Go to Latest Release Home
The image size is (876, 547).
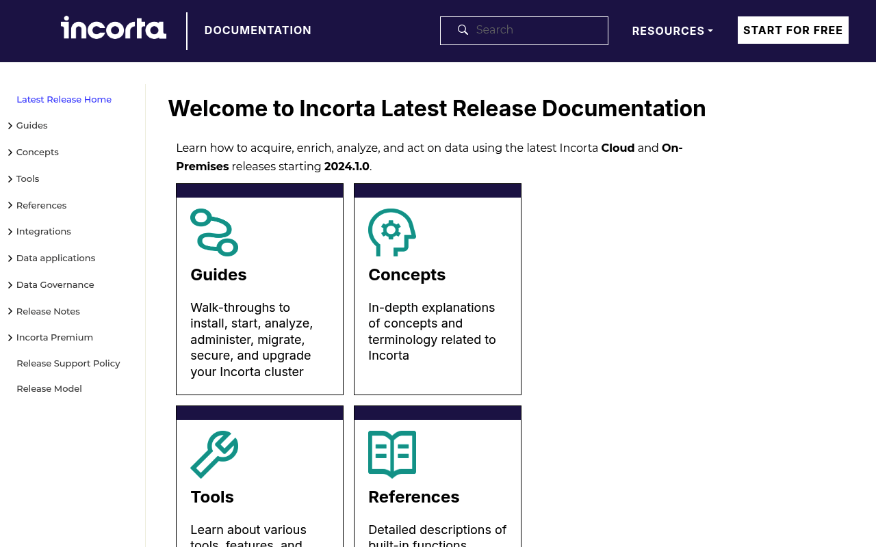tap(64, 99)
